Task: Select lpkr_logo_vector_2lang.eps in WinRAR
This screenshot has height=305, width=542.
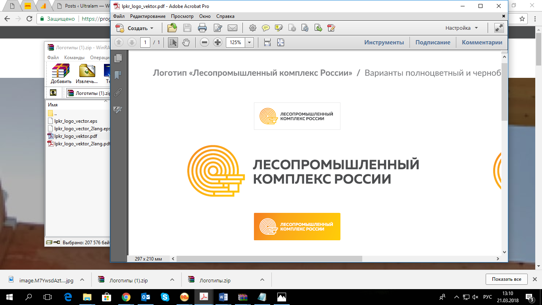Action: pyautogui.click(x=79, y=129)
